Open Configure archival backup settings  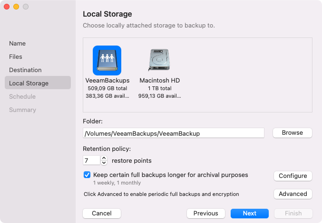click(293, 176)
